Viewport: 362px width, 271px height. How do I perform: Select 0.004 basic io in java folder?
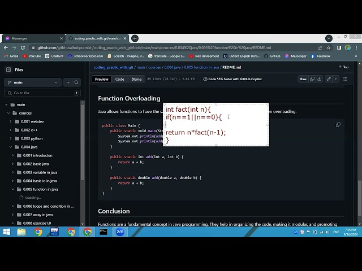click(40, 181)
